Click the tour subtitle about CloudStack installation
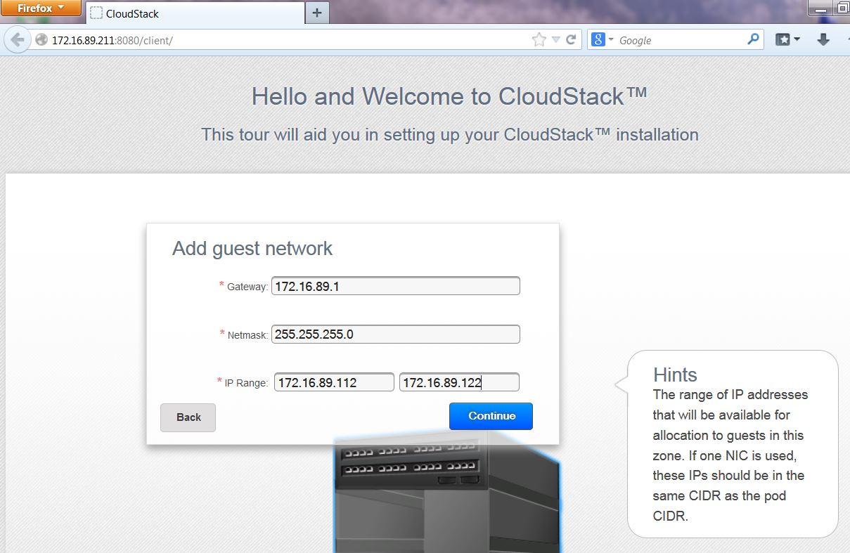 coord(450,134)
